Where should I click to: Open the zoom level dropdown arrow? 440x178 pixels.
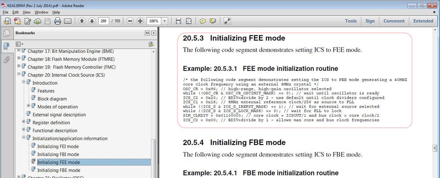click(x=164, y=21)
